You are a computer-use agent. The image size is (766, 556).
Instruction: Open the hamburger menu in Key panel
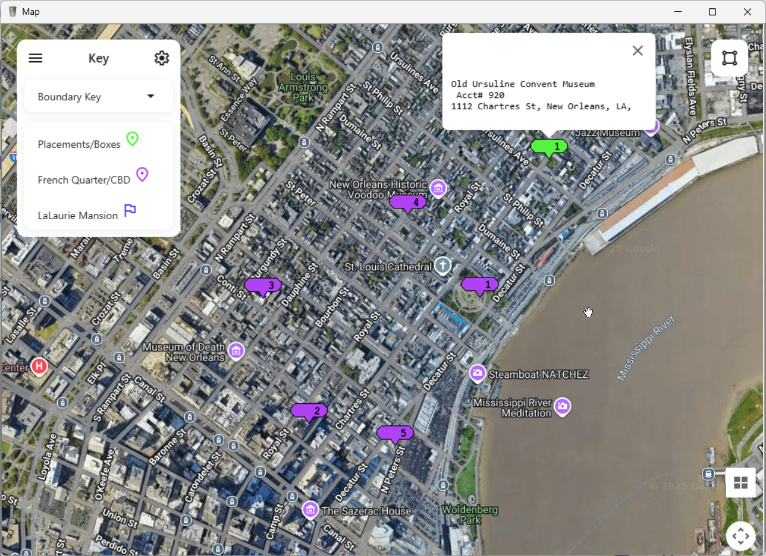pyautogui.click(x=35, y=58)
